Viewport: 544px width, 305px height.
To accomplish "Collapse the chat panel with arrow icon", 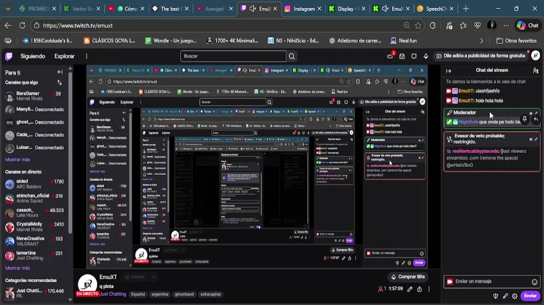I will (x=449, y=71).
